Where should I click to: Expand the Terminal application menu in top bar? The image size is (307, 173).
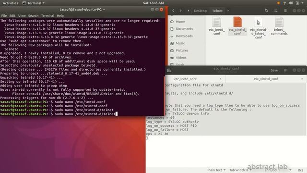click(34, 3)
